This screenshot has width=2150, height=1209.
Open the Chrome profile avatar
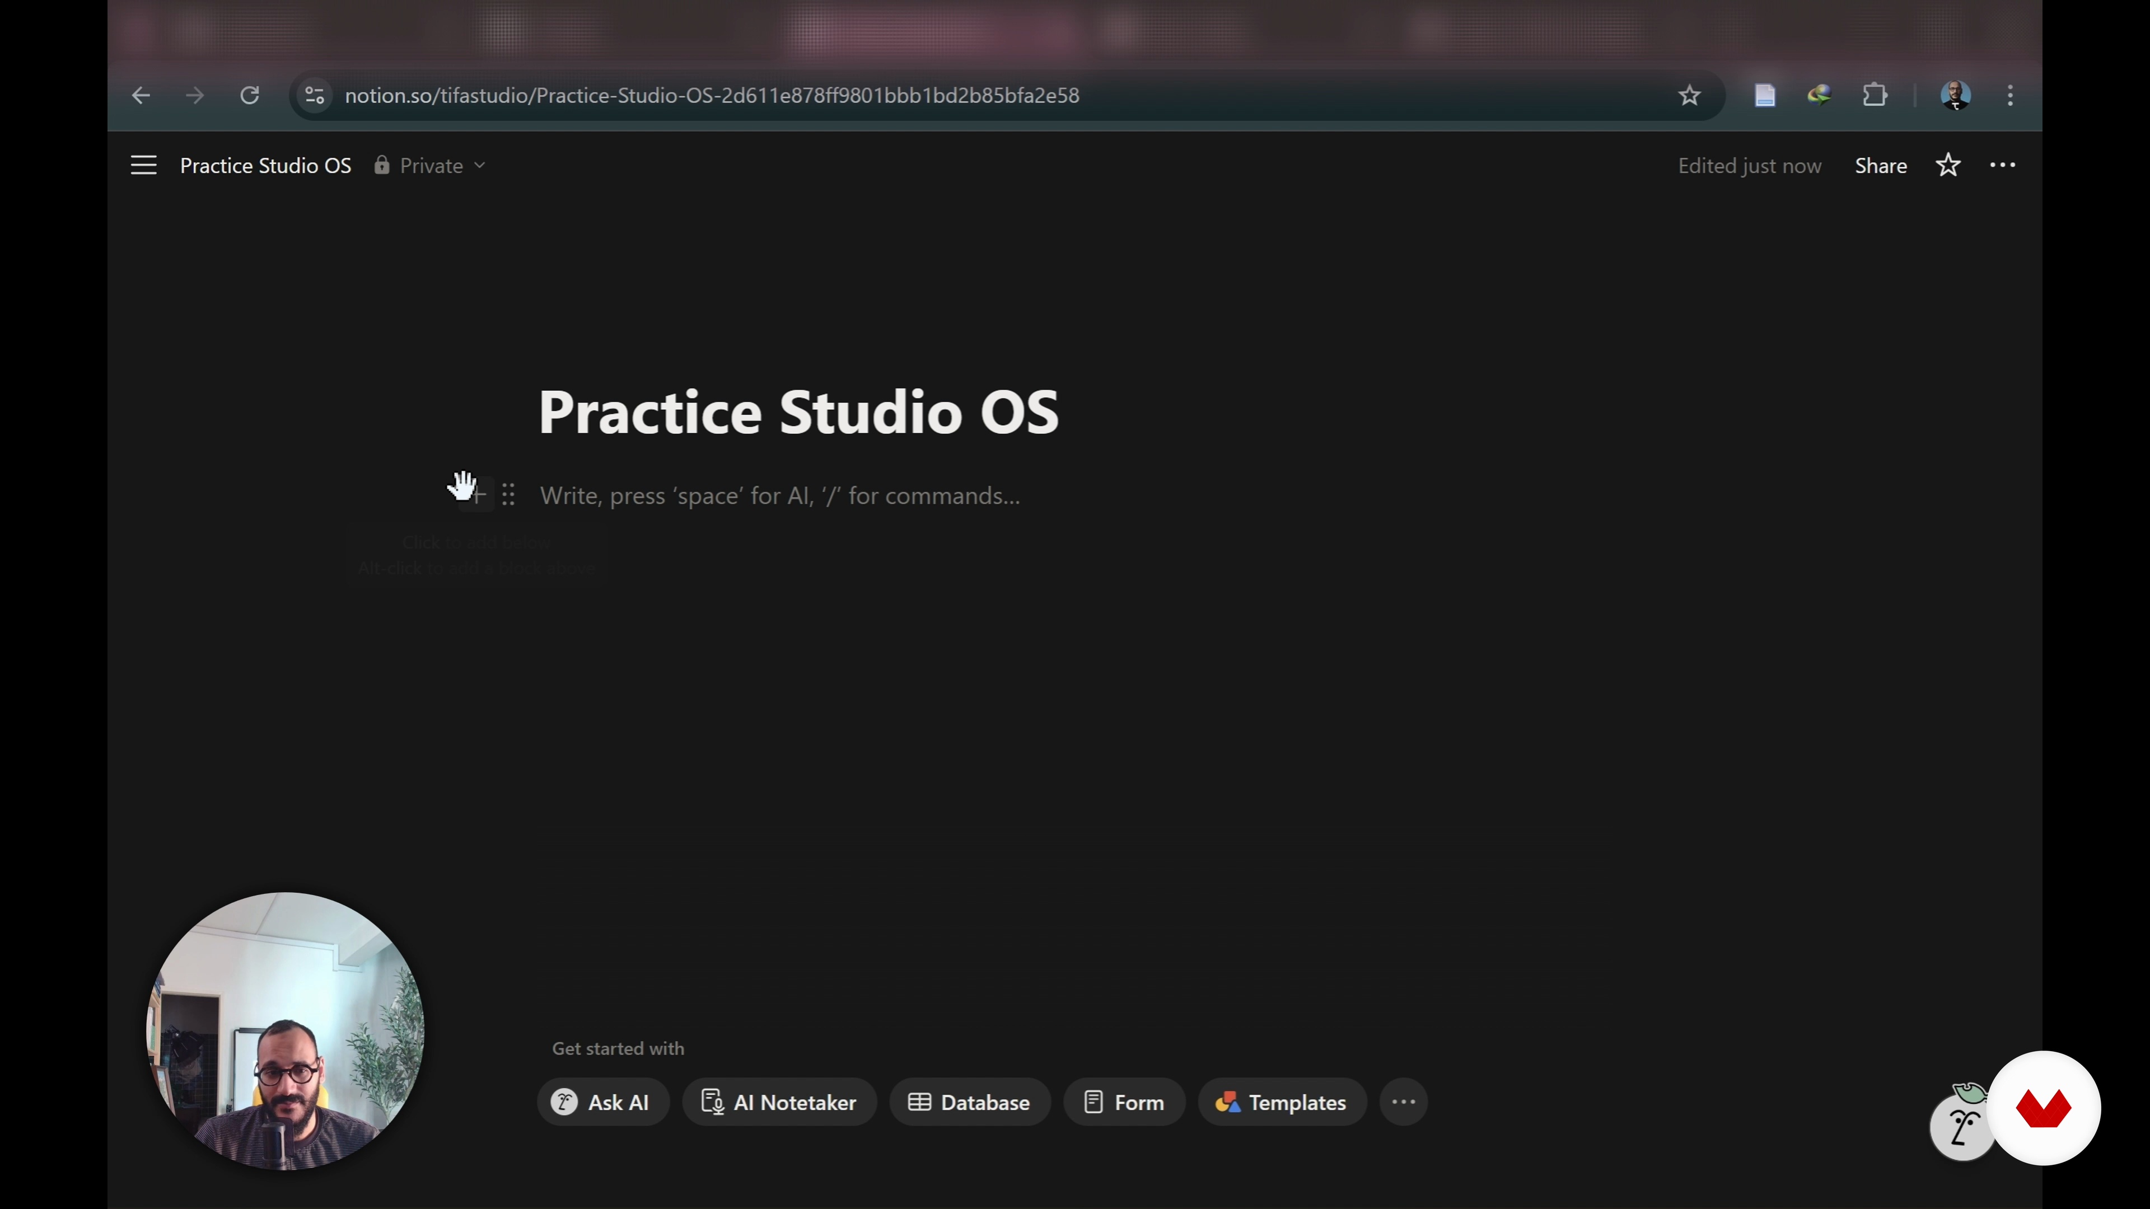point(1956,95)
